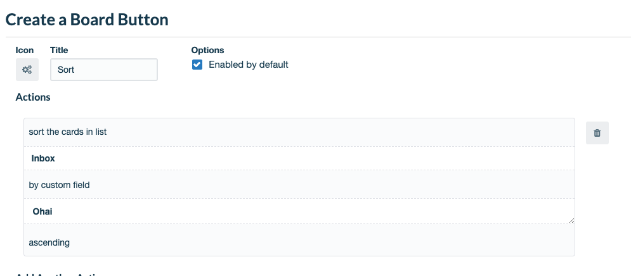
Task: Click the 'Create a Board Button' heading
Action: 87,20
